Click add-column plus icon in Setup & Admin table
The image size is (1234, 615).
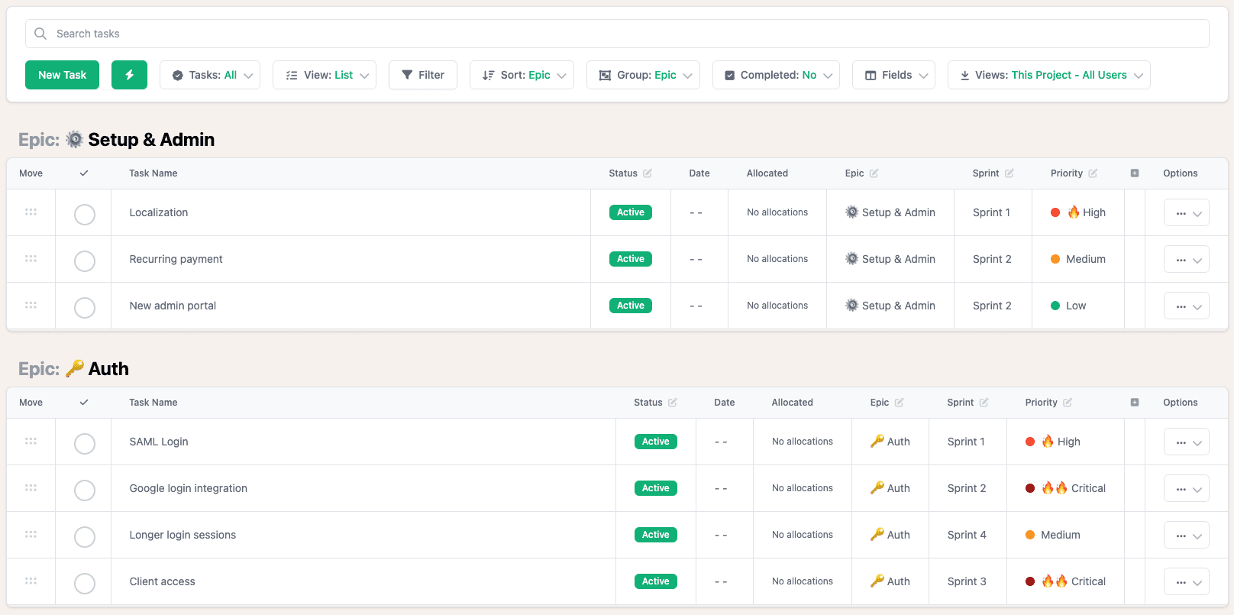point(1135,173)
